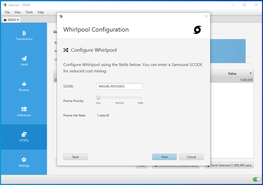Click the Cancel button
263x185 pixels.
(192, 157)
